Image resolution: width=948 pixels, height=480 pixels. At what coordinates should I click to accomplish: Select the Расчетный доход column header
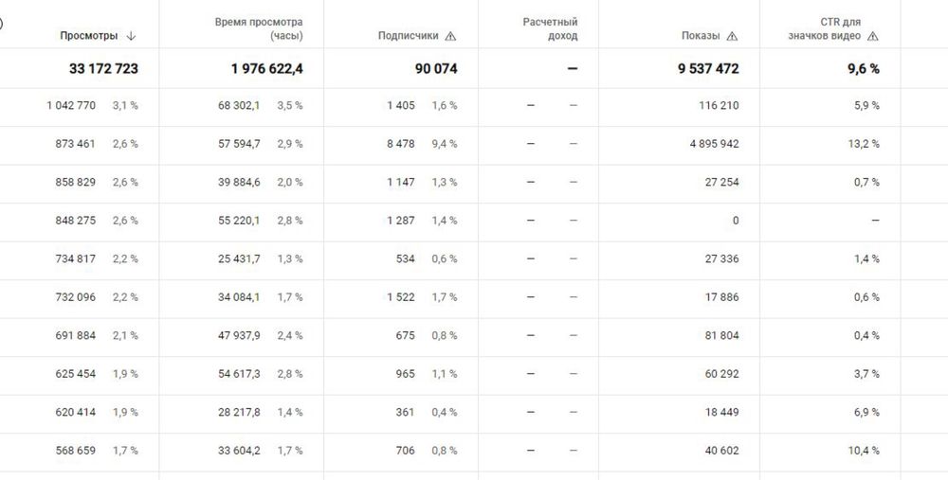pyautogui.click(x=550, y=28)
